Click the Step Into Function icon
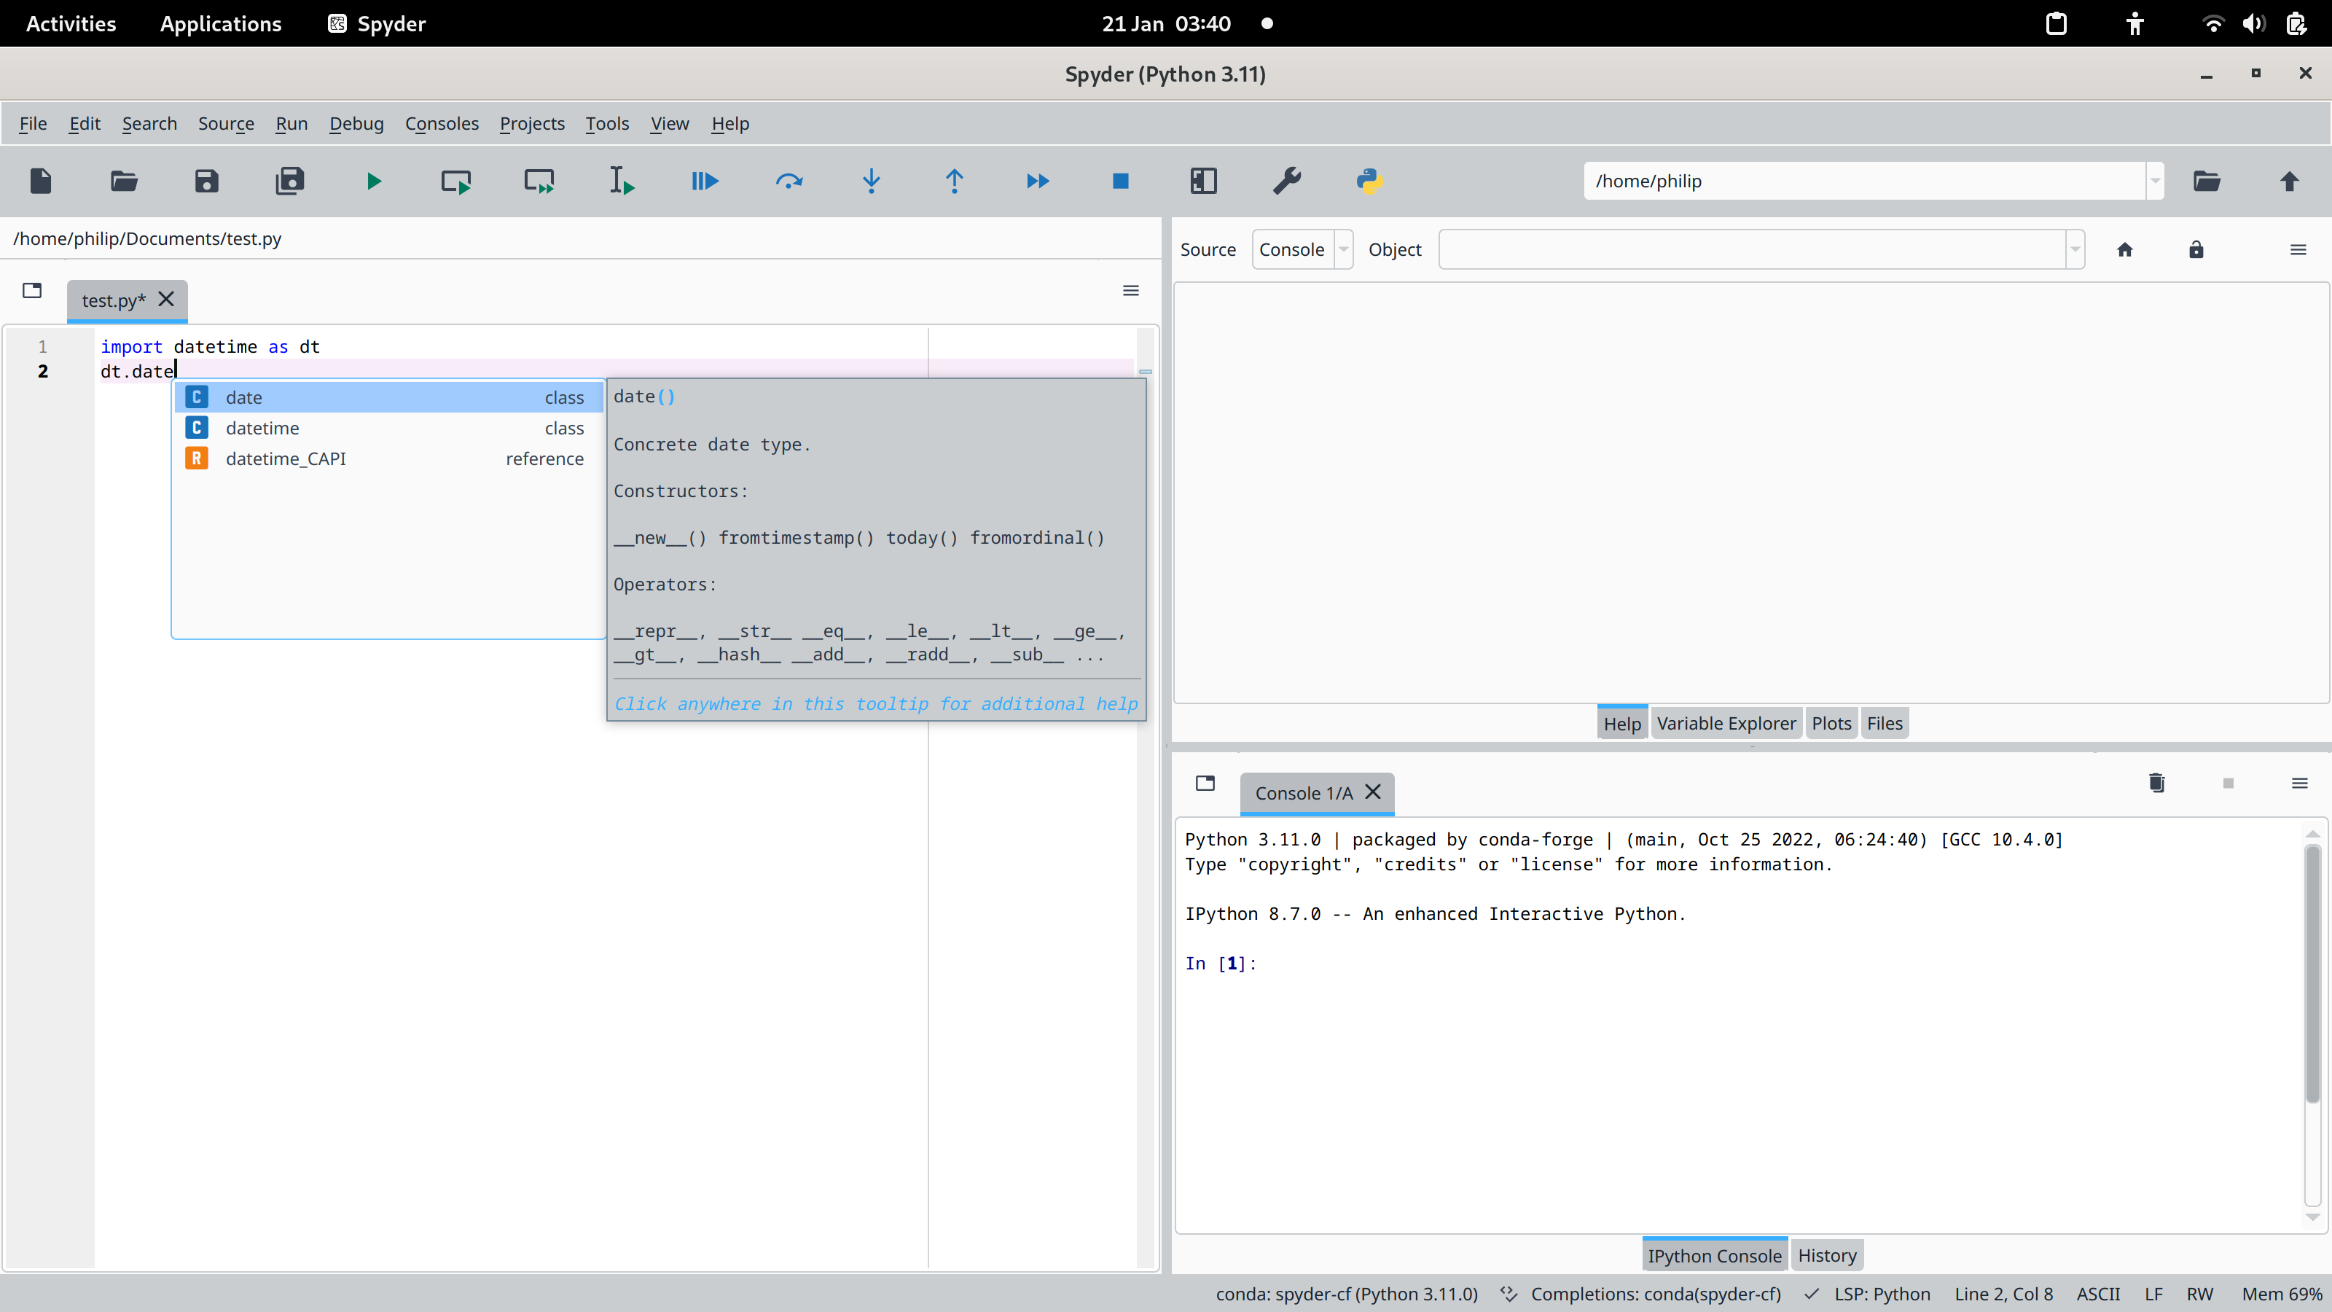 (872, 181)
